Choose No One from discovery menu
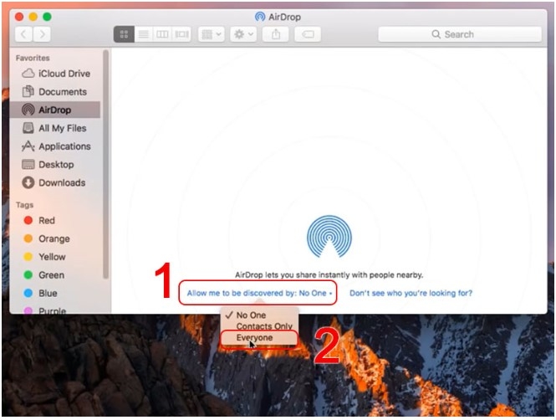 point(259,315)
